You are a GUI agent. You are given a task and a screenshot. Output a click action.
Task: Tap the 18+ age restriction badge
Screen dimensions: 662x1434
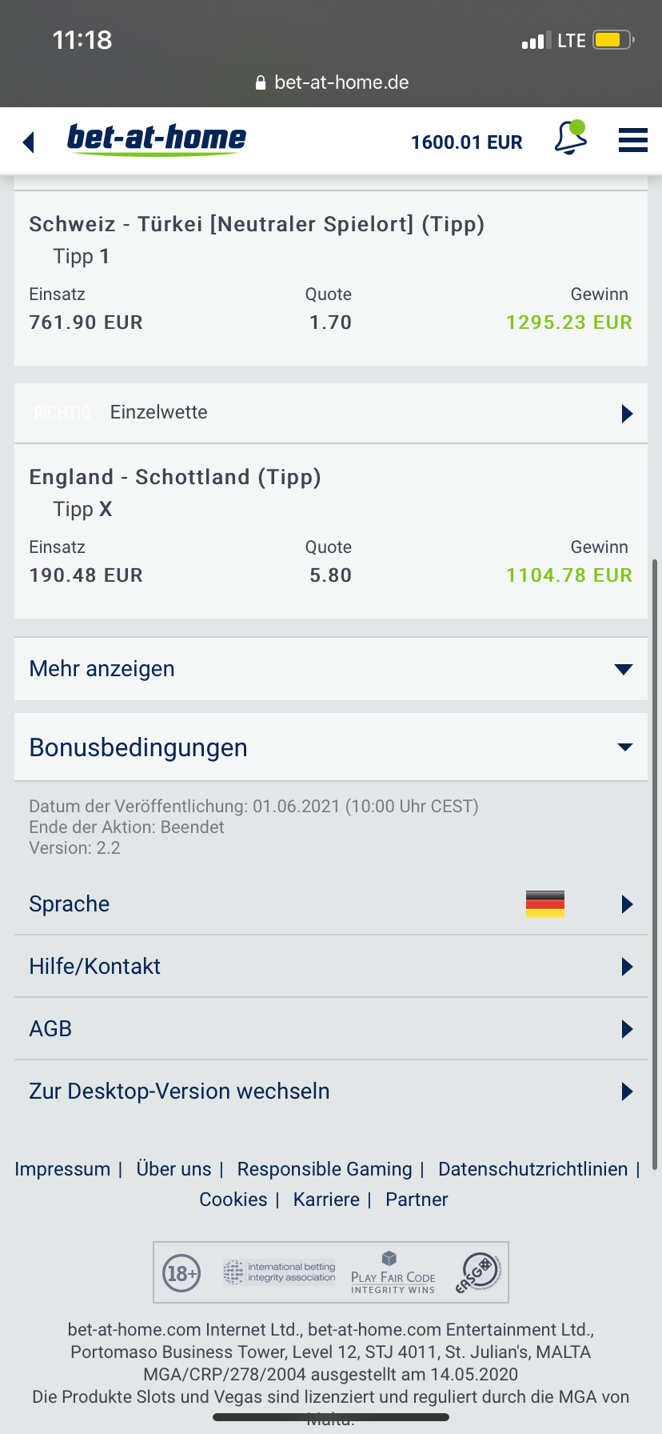pyautogui.click(x=181, y=1272)
